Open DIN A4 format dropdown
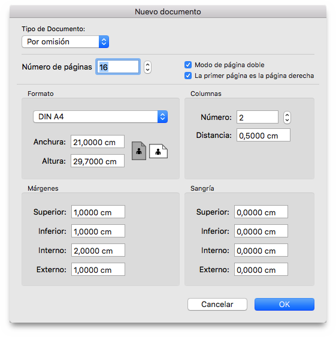 coord(100,117)
